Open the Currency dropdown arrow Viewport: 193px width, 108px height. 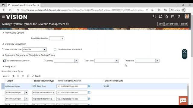click(x=76, y=61)
